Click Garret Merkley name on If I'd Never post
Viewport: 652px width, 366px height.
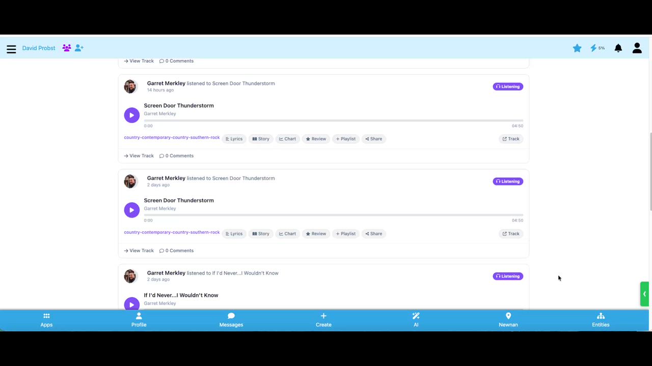click(x=166, y=273)
